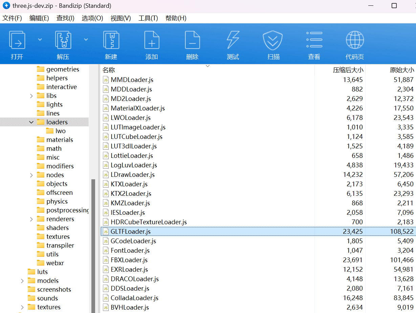The height and width of the screenshot is (313, 416).
Task: Sort by the 名称 column header
Action: (109, 70)
